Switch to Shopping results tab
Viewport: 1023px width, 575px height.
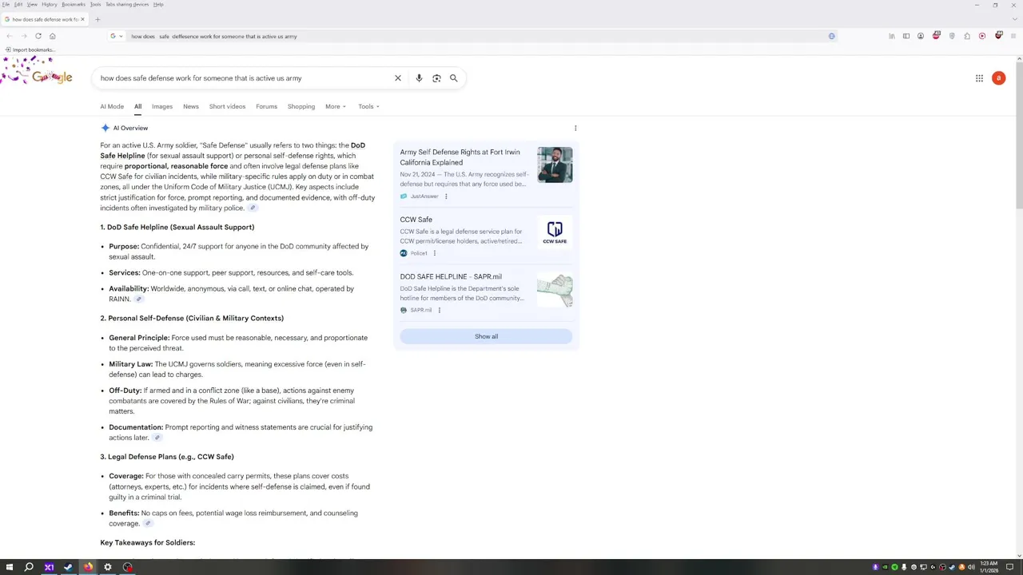[x=301, y=106]
